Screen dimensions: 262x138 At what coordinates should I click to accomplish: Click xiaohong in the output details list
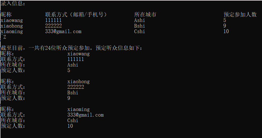(x=79, y=82)
